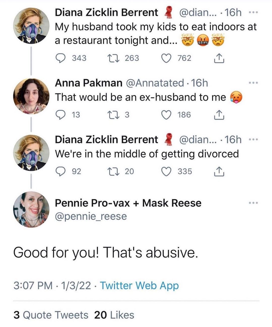Share Diana's first tweet about the restaurant
This screenshot has height=327, width=272.
click(219, 58)
